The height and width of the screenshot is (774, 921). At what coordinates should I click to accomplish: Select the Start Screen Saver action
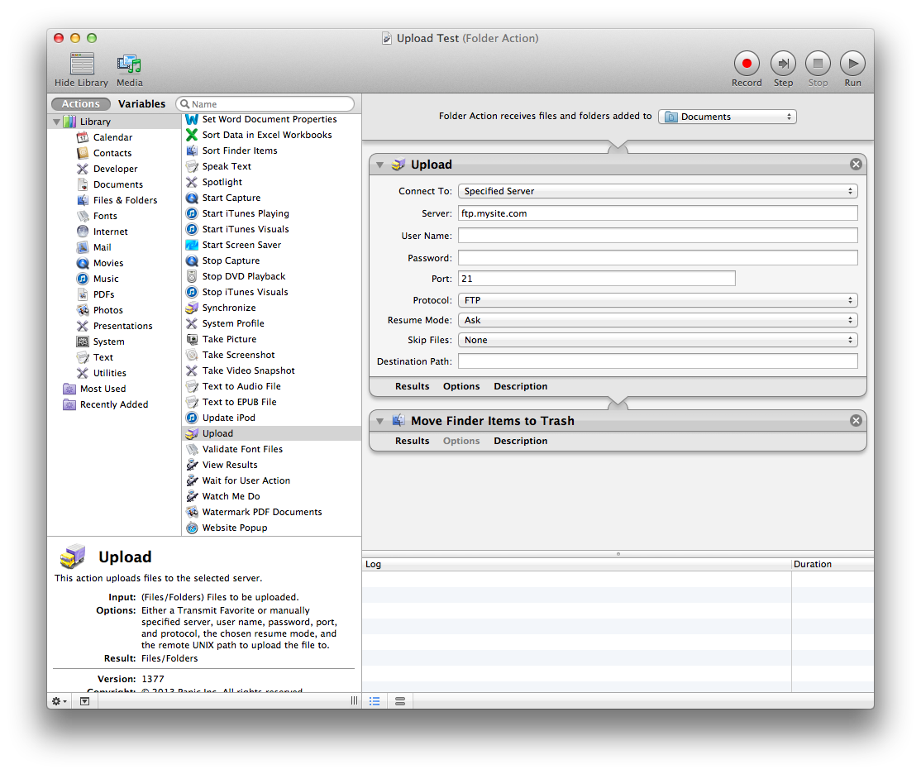pyautogui.click(x=241, y=245)
